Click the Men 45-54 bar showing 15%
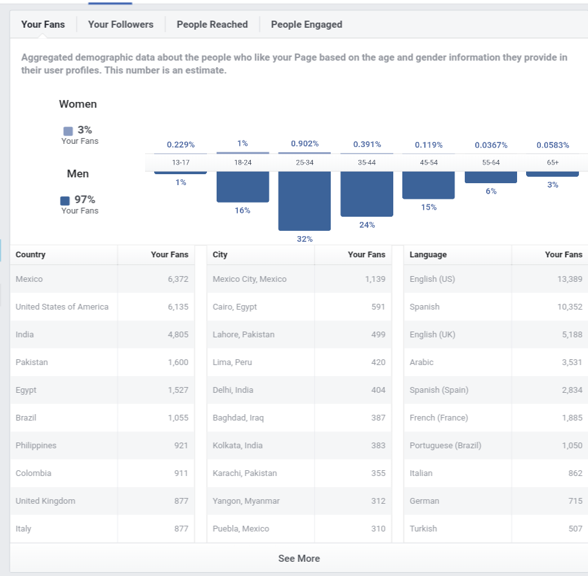Image resolution: width=588 pixels, height=576 pixels. [x=429, y=185]
